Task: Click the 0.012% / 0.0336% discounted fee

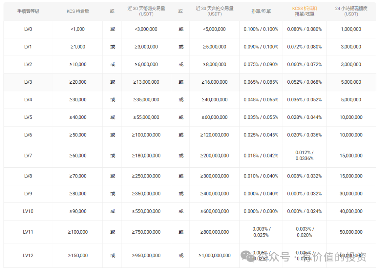Action: coord(305,156)
